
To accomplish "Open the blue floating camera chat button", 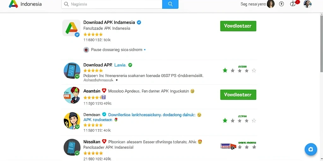I will click(x=311, y=149).
